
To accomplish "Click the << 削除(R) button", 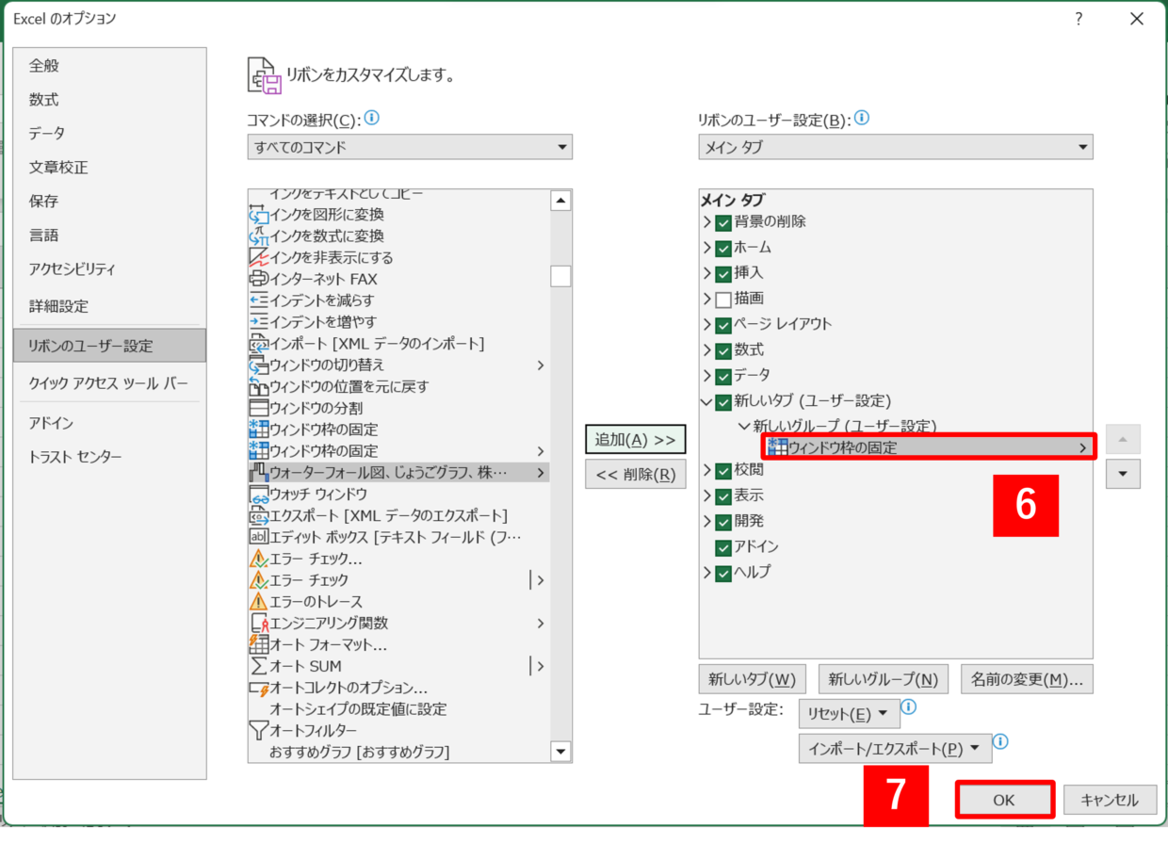I will (635, 474).
